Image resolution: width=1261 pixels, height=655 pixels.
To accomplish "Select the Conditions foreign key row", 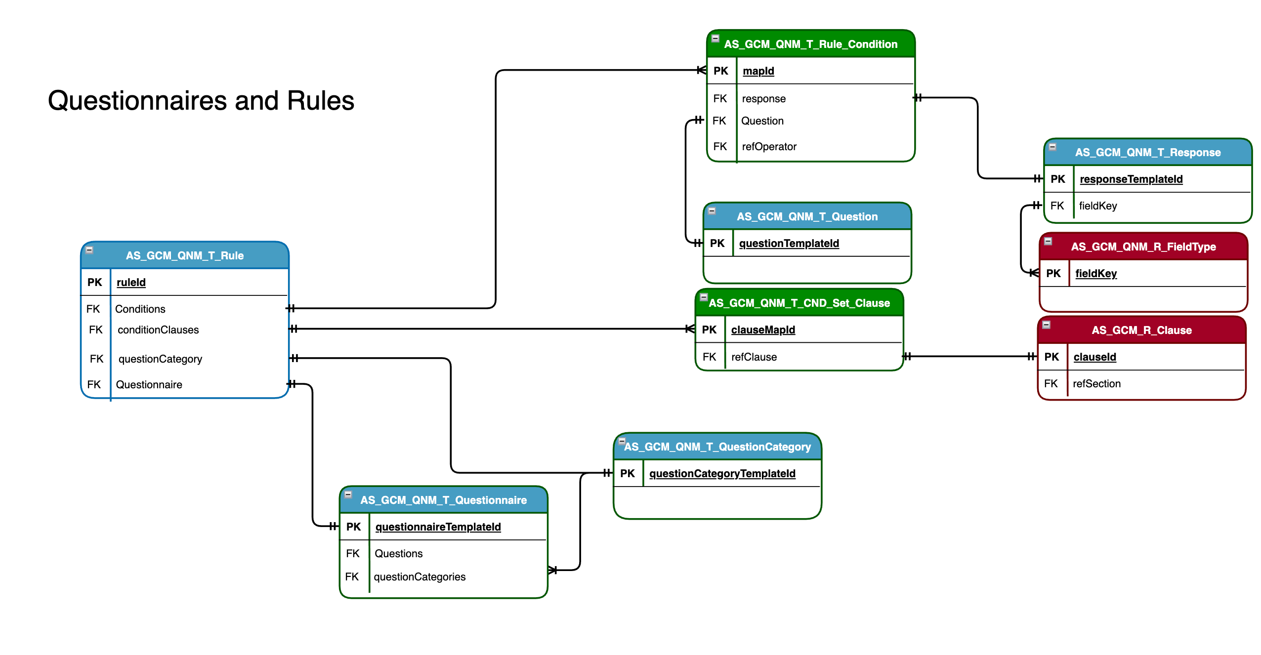I will click(185, 309).
